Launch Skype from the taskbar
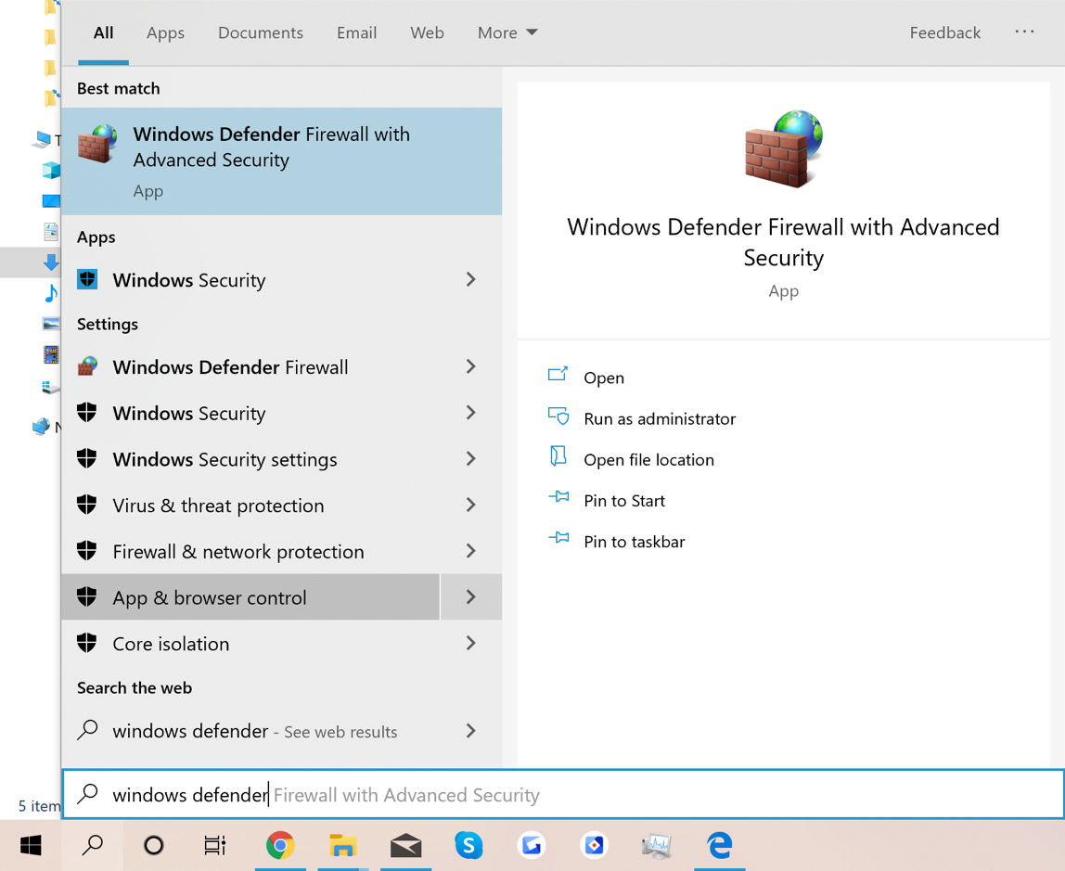1065x871 pixels. tap(468, 845)
